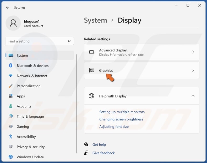The width and height of the screenshot is (207, 163).
Task: Click the back arrow in Settings header
Action: (8, 7)
